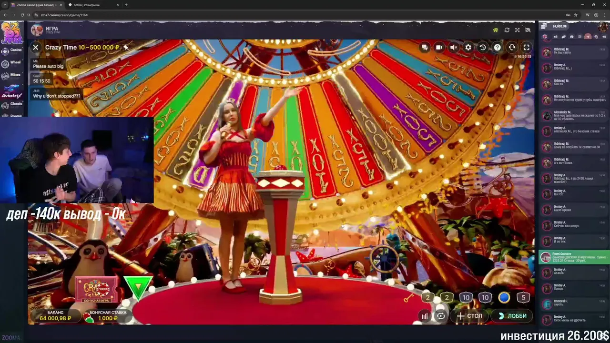Image resolution: width=610 pixels, height=343 pixels.
Task: Toggle the crossed-out eye visibility icon
Action: tap(528, 30)
